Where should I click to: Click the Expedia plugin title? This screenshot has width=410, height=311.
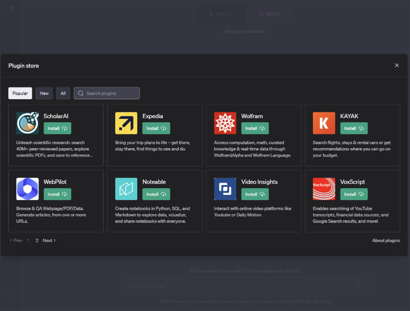click(153, 116)
